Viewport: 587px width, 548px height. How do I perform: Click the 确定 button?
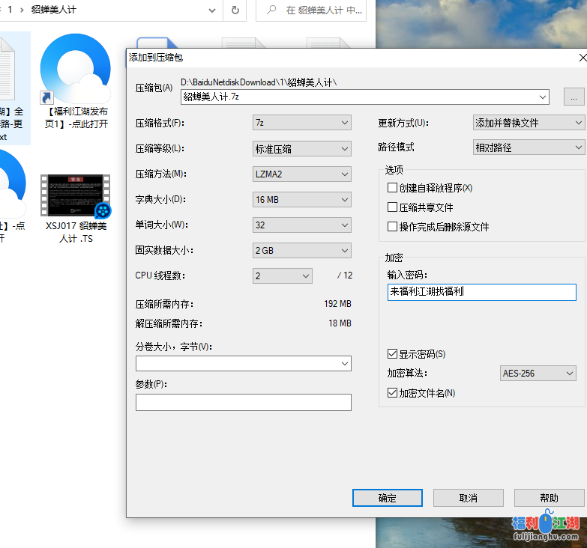pyautogui.click(x=388, y=498)
